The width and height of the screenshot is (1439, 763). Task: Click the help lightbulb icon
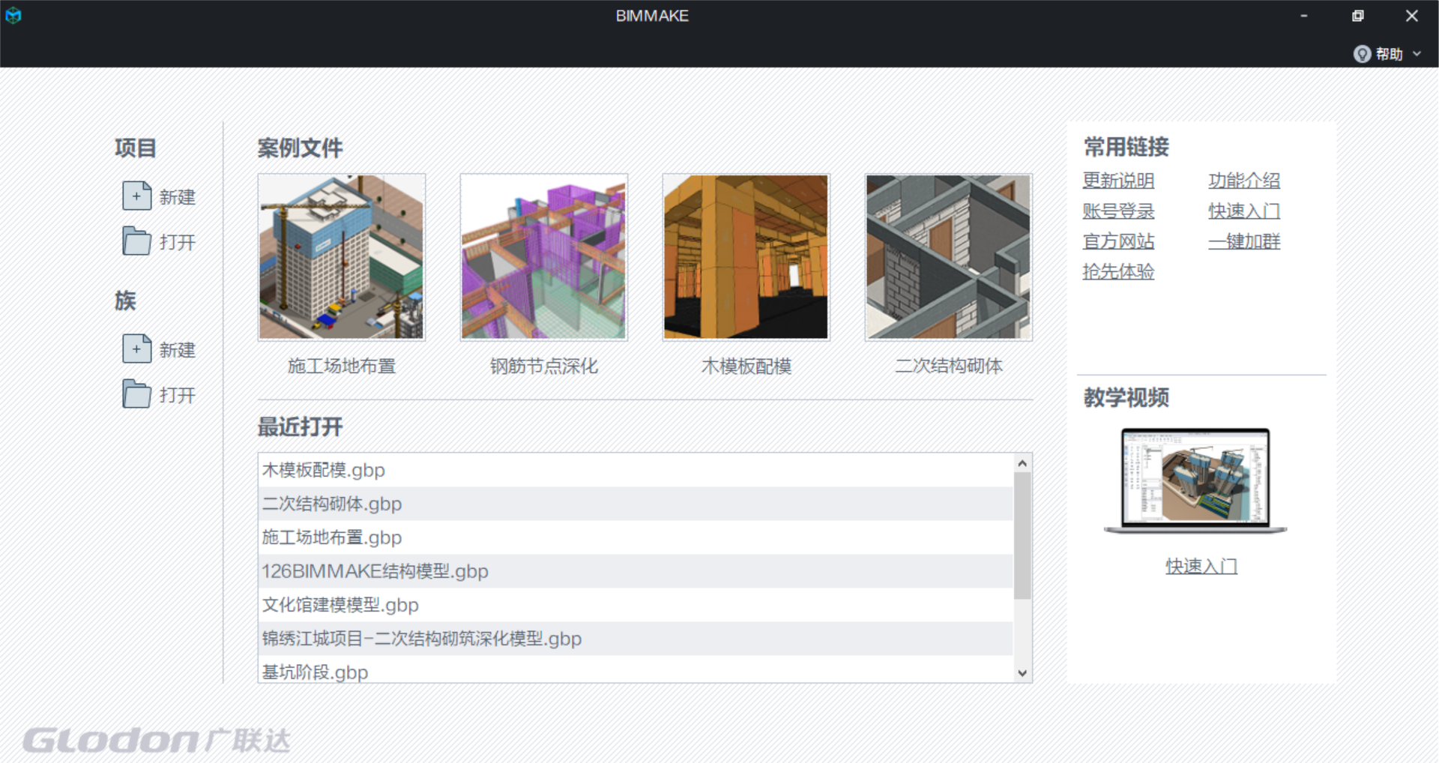1362,54
